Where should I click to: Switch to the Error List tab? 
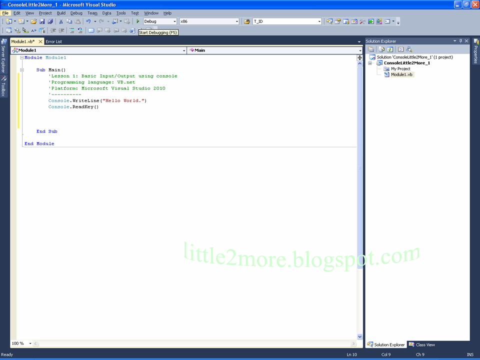tap(54, 41)
